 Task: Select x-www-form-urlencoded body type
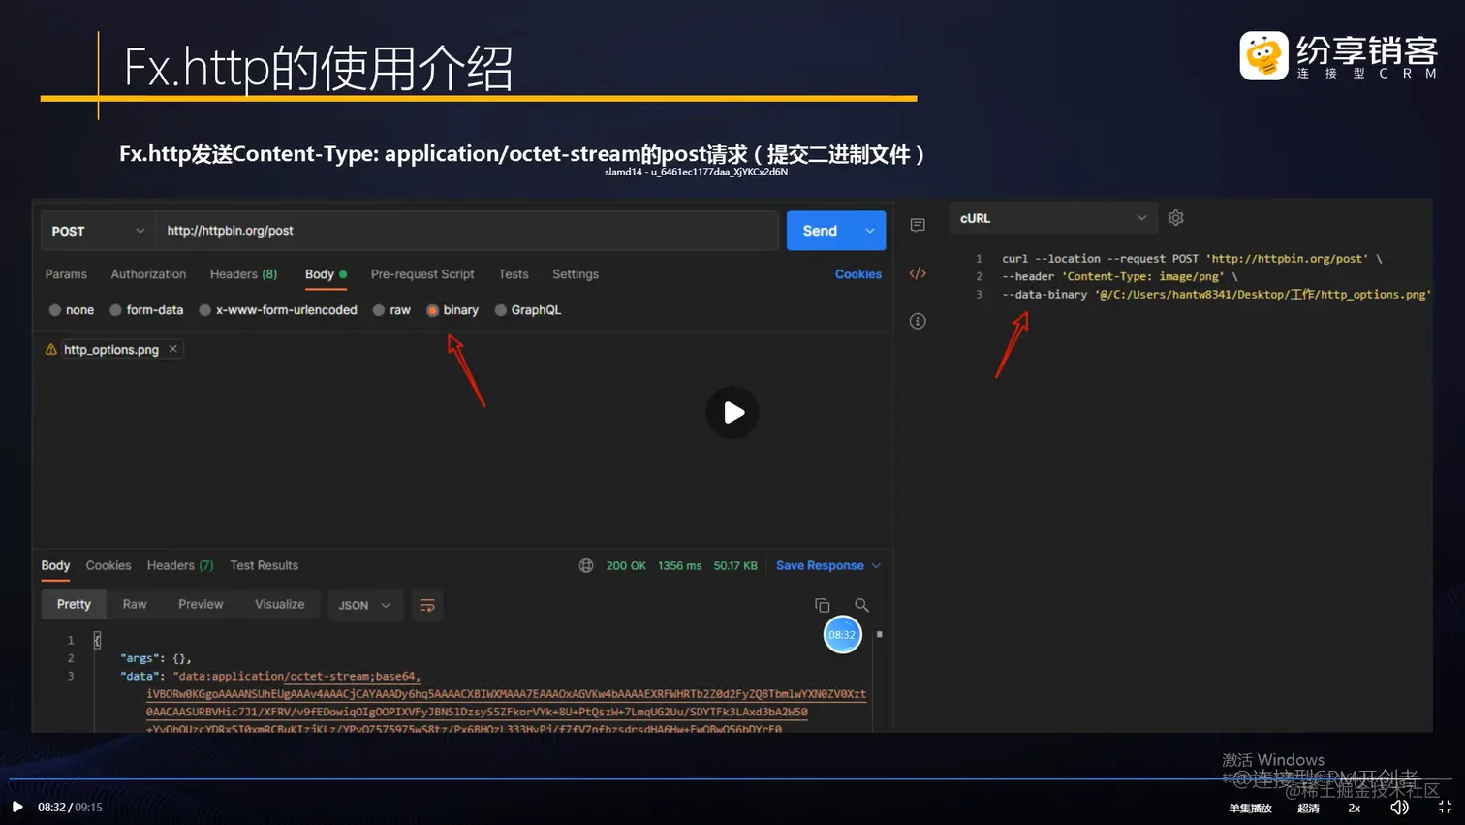(x=204, y=310)
